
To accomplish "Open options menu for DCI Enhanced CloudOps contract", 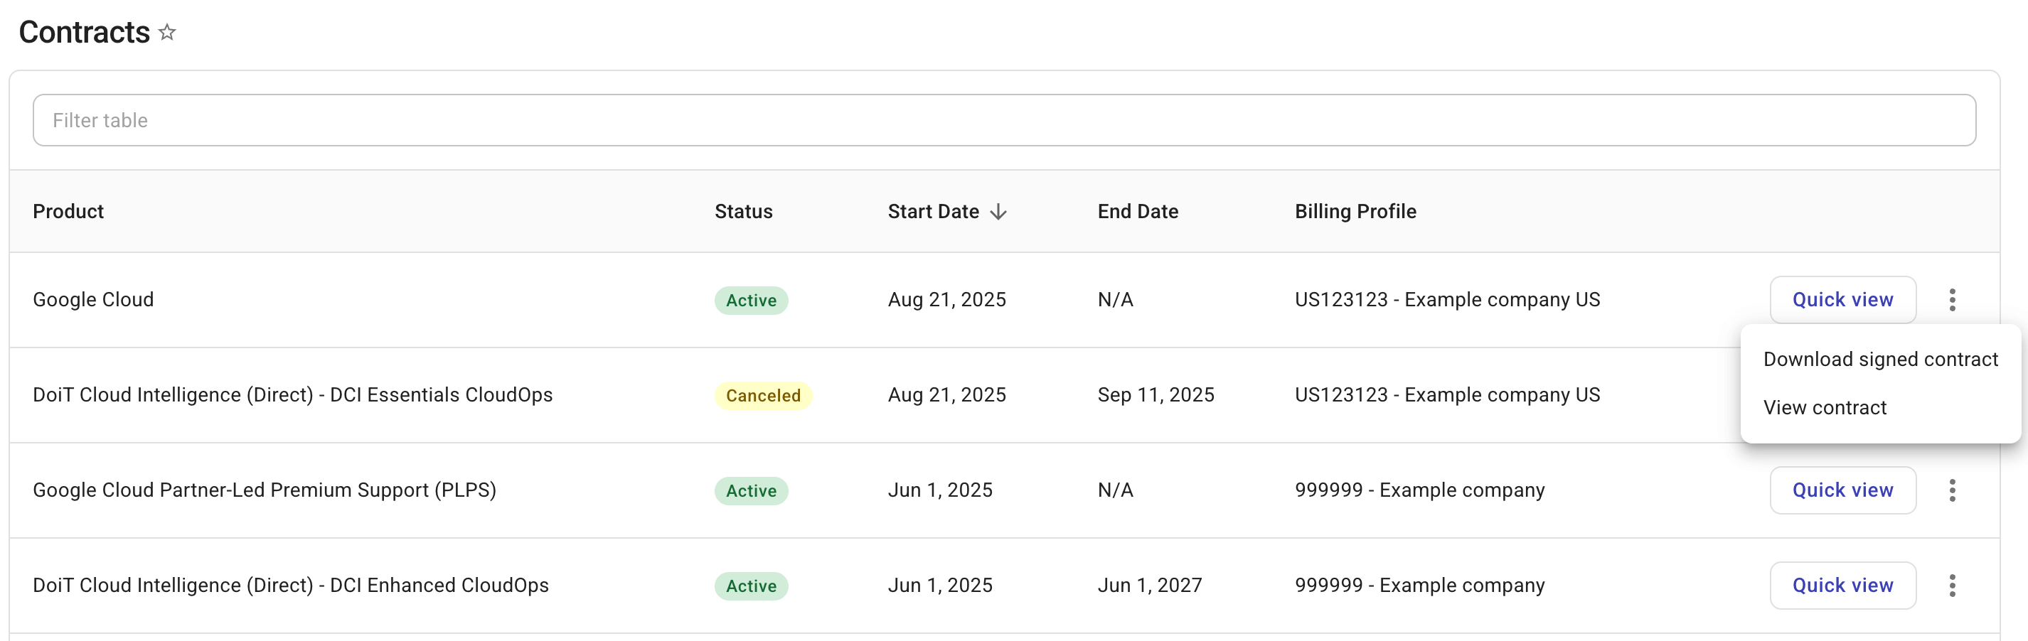I will click(x=1953, y=585).
